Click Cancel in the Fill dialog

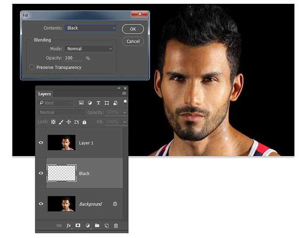(133, 41)
